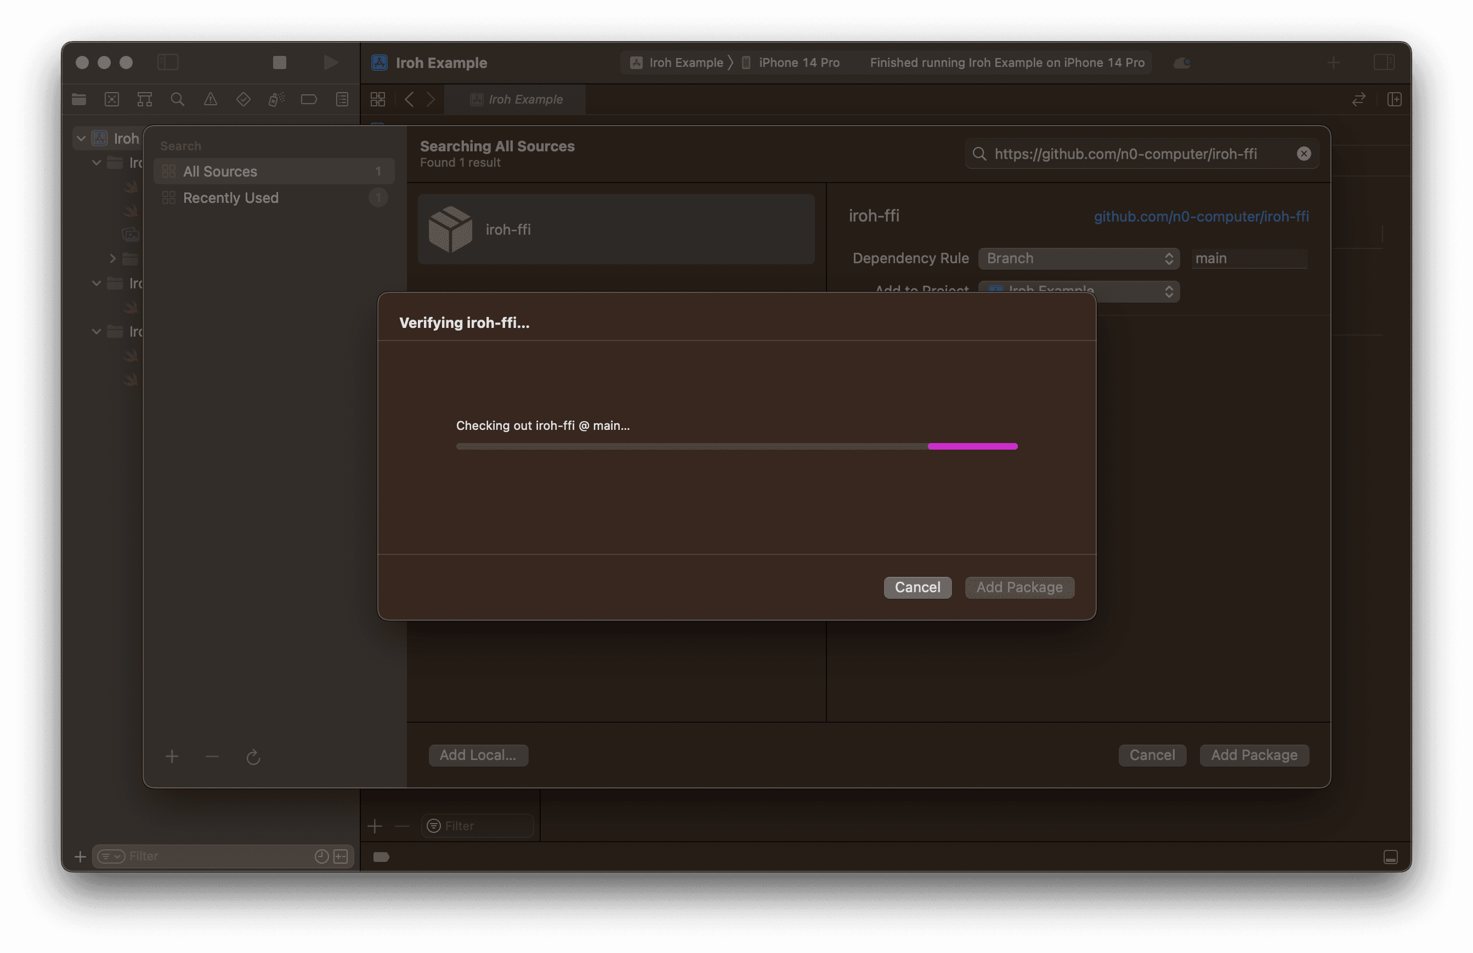The height and width of the screenshot is (953, 1473).
Task: Open the Breakpoint navigator icon
Action: [x=309, y=100]
